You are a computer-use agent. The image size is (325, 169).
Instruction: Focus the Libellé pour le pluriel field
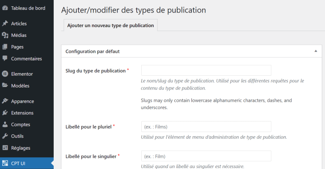tap(206, 127)
